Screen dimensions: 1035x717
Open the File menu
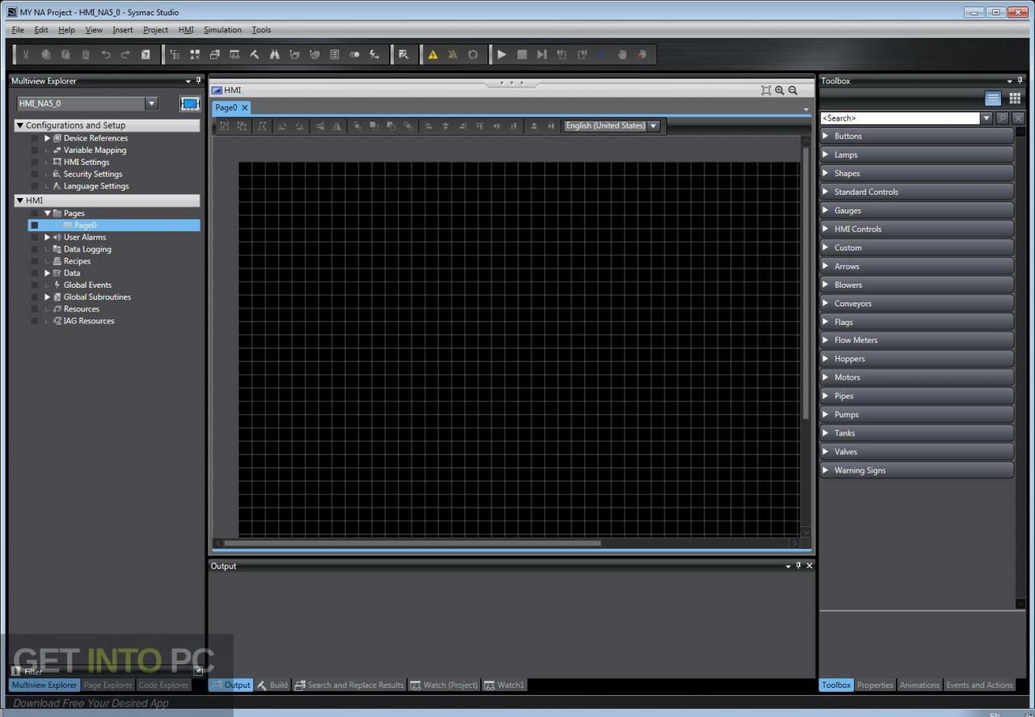click(18, 30)
